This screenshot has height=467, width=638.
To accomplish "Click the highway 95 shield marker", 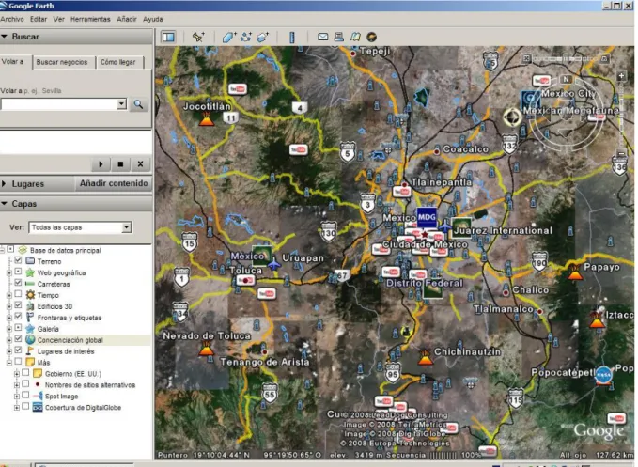I will tap(392, 373).
